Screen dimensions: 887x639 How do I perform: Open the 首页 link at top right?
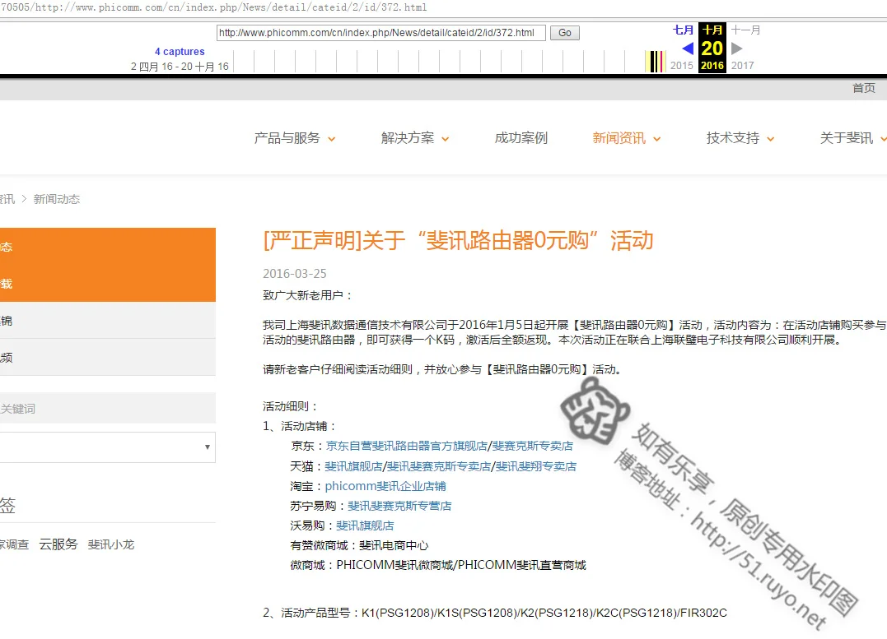(864, 87)
